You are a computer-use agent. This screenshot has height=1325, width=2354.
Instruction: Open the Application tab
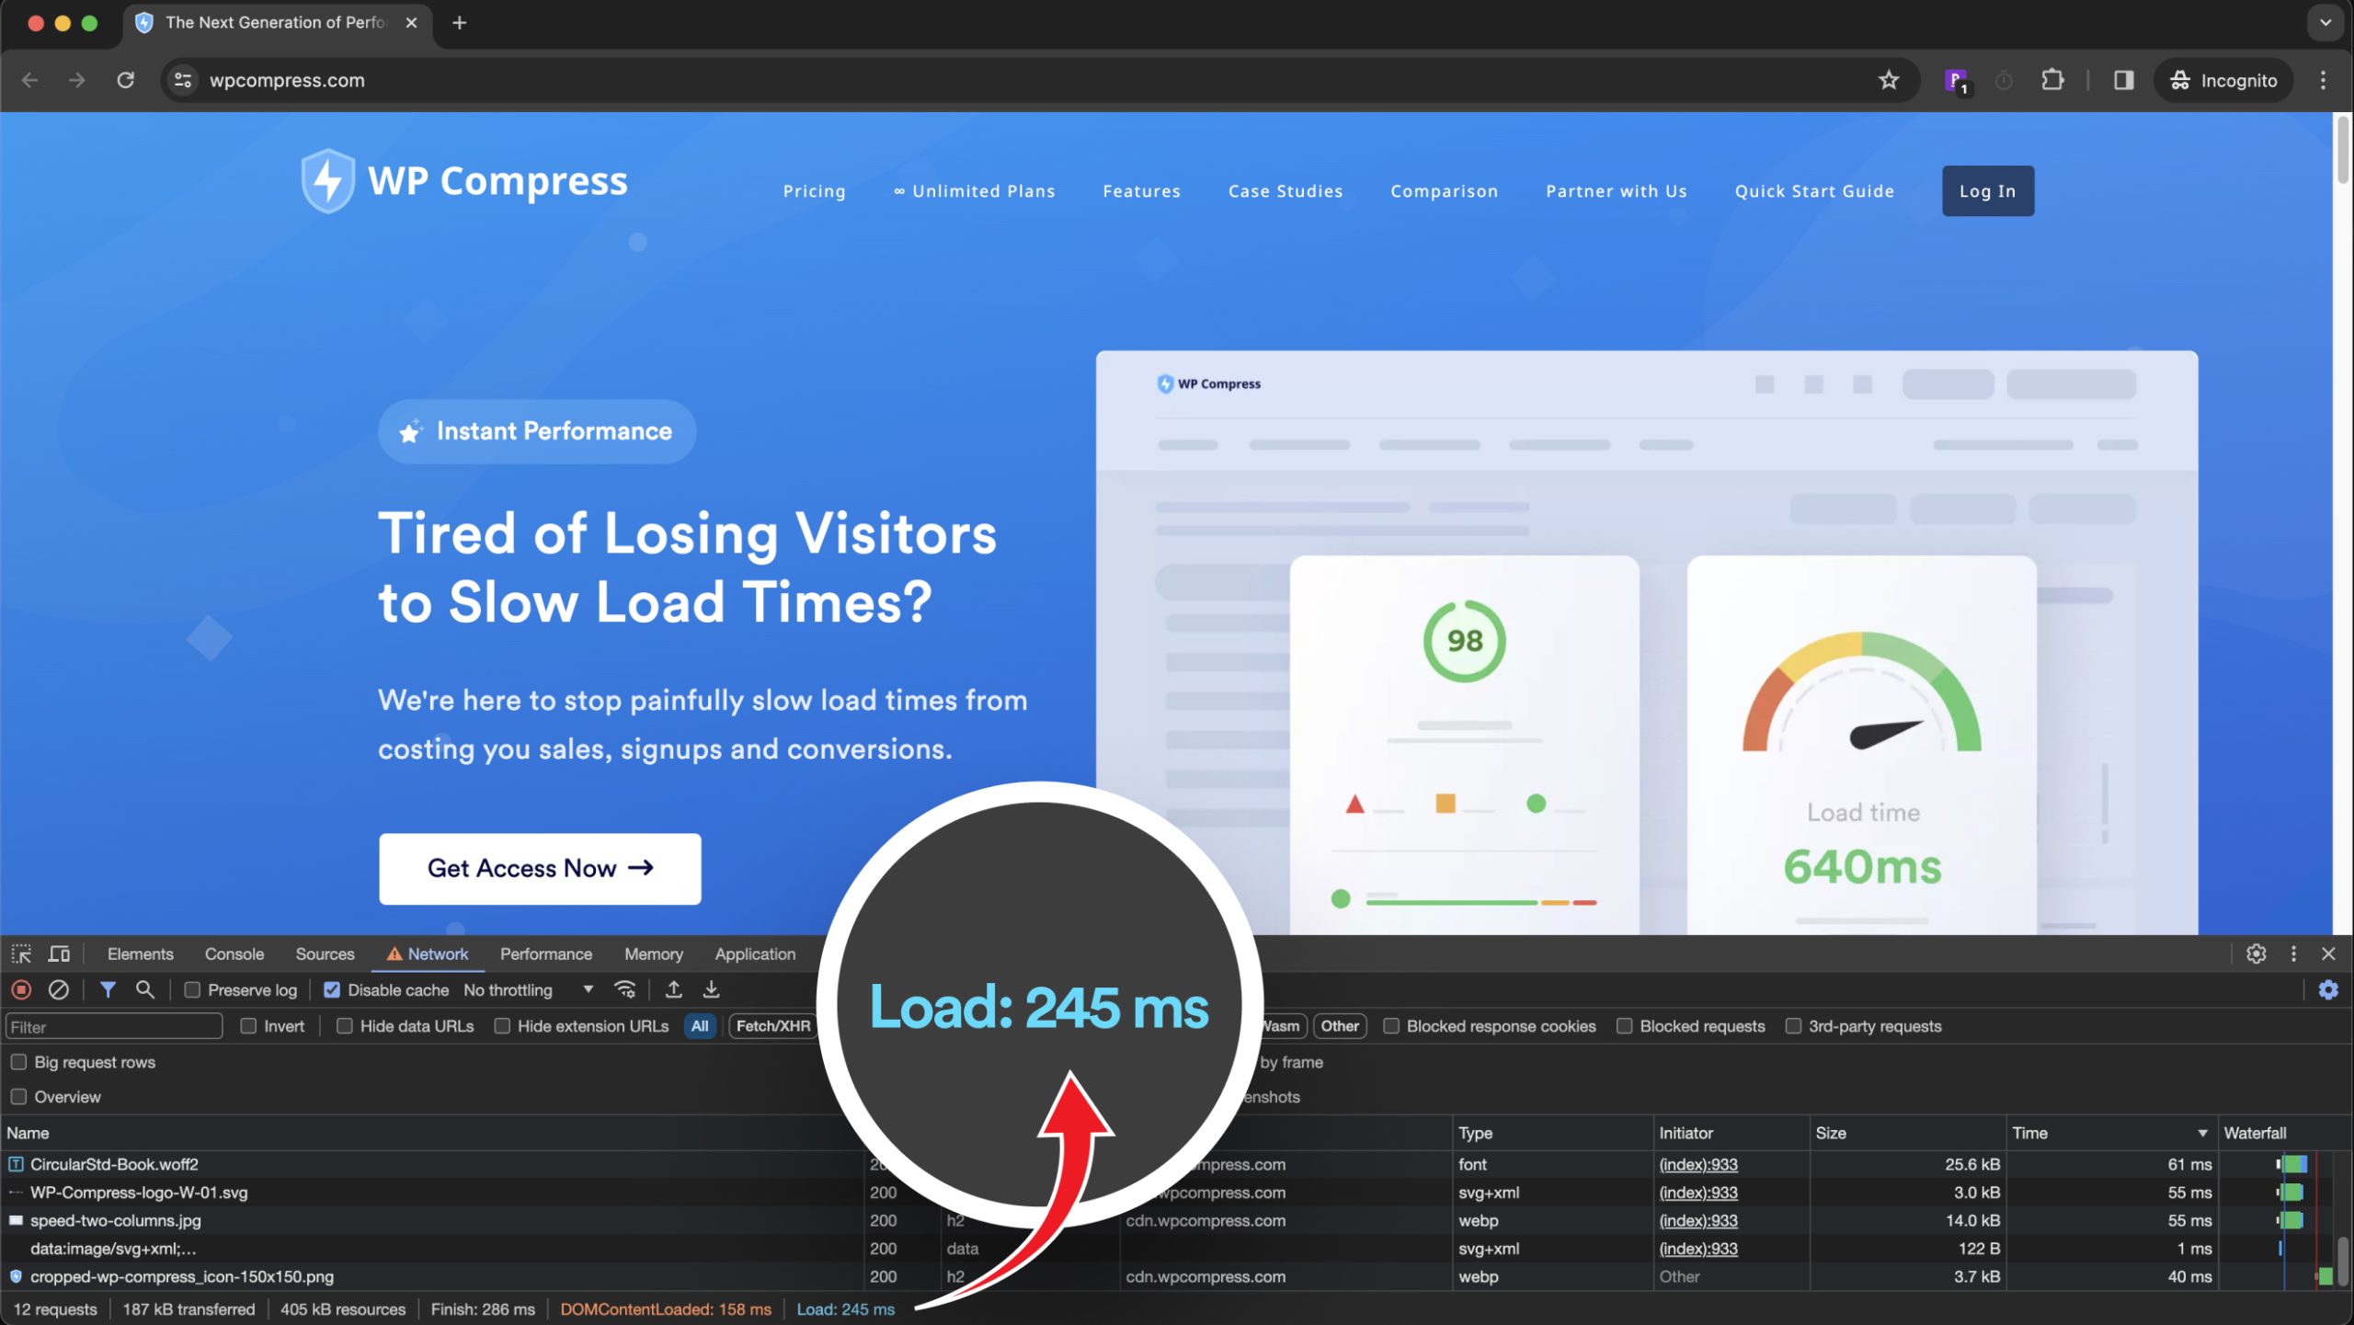[755, 954]
